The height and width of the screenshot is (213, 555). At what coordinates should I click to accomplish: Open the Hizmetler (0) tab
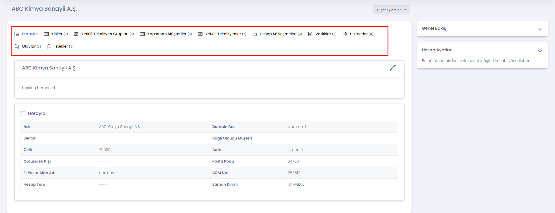358,34
